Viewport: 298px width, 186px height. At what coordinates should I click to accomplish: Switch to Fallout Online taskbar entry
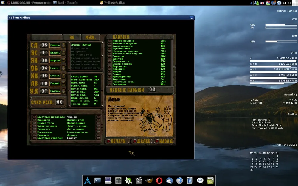click(x=113, y=3)
